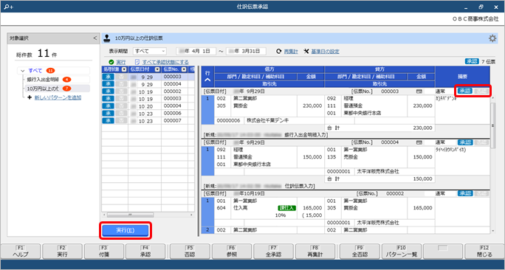Click the end date field showing 3月31日
Viewport: 505px width, 270px height.
click(246, 51)
